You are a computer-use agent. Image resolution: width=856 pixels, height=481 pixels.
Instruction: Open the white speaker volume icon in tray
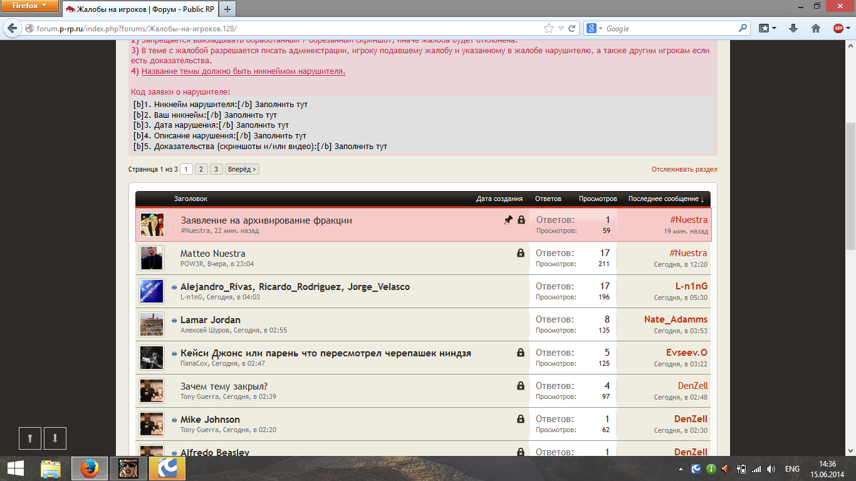click(771, 468)
